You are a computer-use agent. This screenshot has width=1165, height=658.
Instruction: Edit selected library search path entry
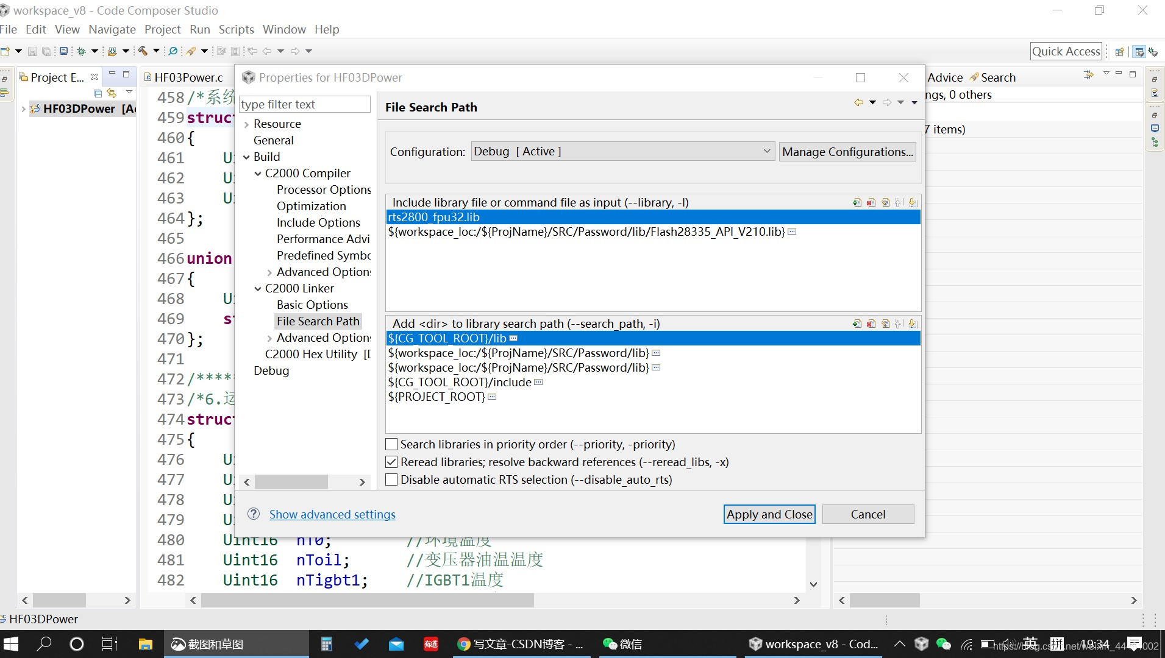[x=885, y=324]
